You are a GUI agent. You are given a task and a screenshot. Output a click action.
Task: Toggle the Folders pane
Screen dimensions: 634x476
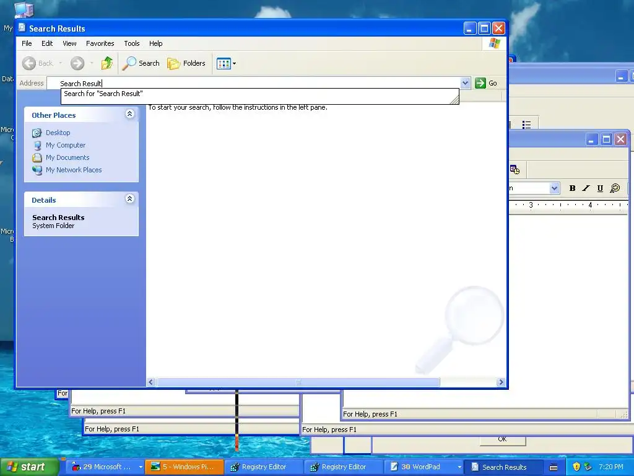click(186, 63)
